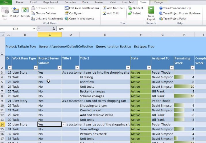Select the 'Backend changes' cell
Screen dimensions: 206x143
click(x=105, y=91)
